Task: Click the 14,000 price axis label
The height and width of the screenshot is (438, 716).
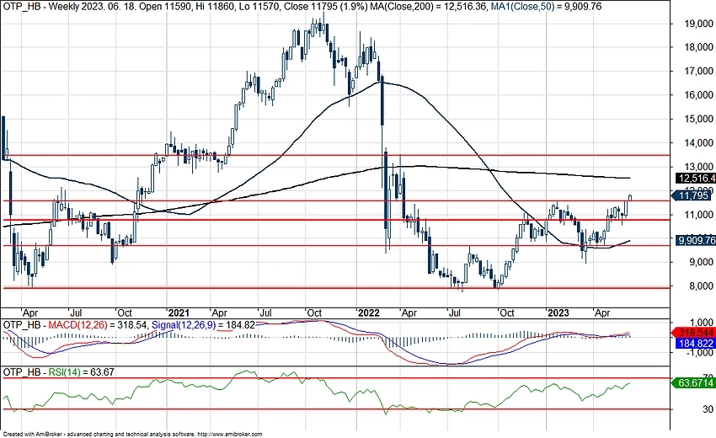Action: pos(698,143)
